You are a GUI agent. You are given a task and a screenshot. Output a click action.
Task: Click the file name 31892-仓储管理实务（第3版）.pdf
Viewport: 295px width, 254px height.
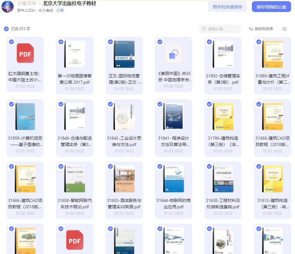pyautogui.click(x=223, y=79)
